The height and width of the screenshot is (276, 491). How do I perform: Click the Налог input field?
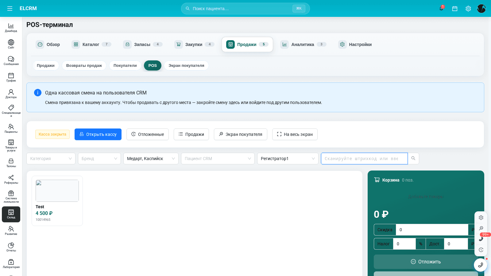(404, 244)
